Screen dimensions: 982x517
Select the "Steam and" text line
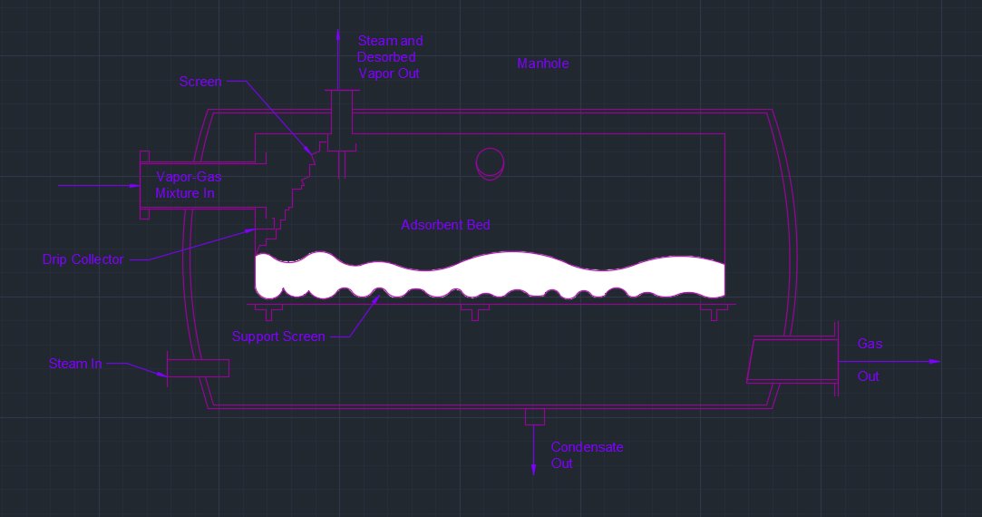coord(390,41)
